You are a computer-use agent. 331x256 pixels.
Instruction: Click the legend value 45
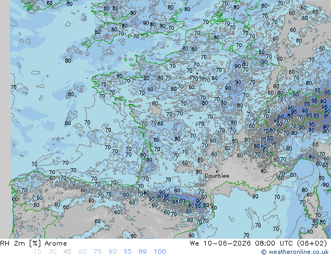67,252
